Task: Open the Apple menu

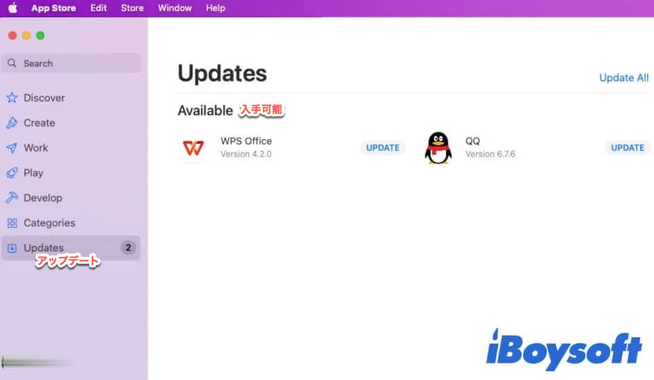Action: point(13,8)
